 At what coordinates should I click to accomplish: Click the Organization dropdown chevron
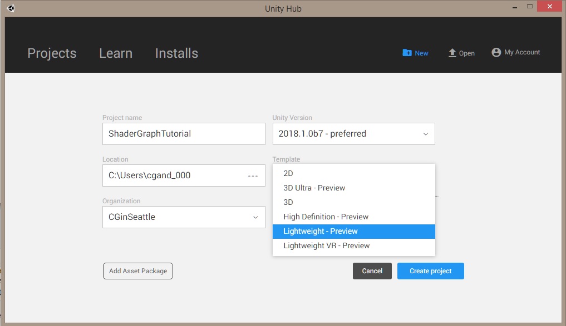(x=256, y=217)
